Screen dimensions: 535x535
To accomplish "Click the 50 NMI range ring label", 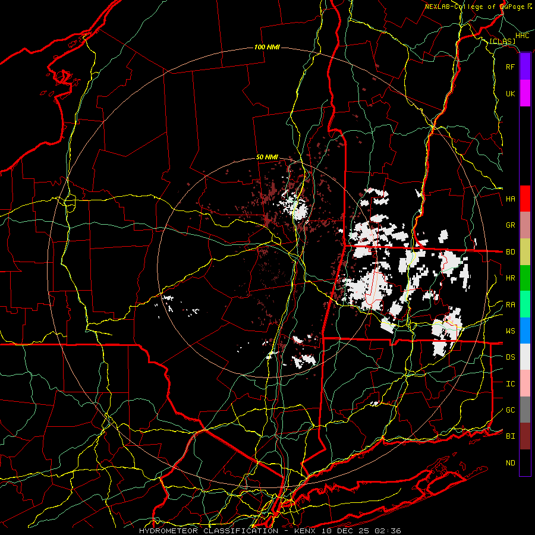I will click(x=267, y=157).
